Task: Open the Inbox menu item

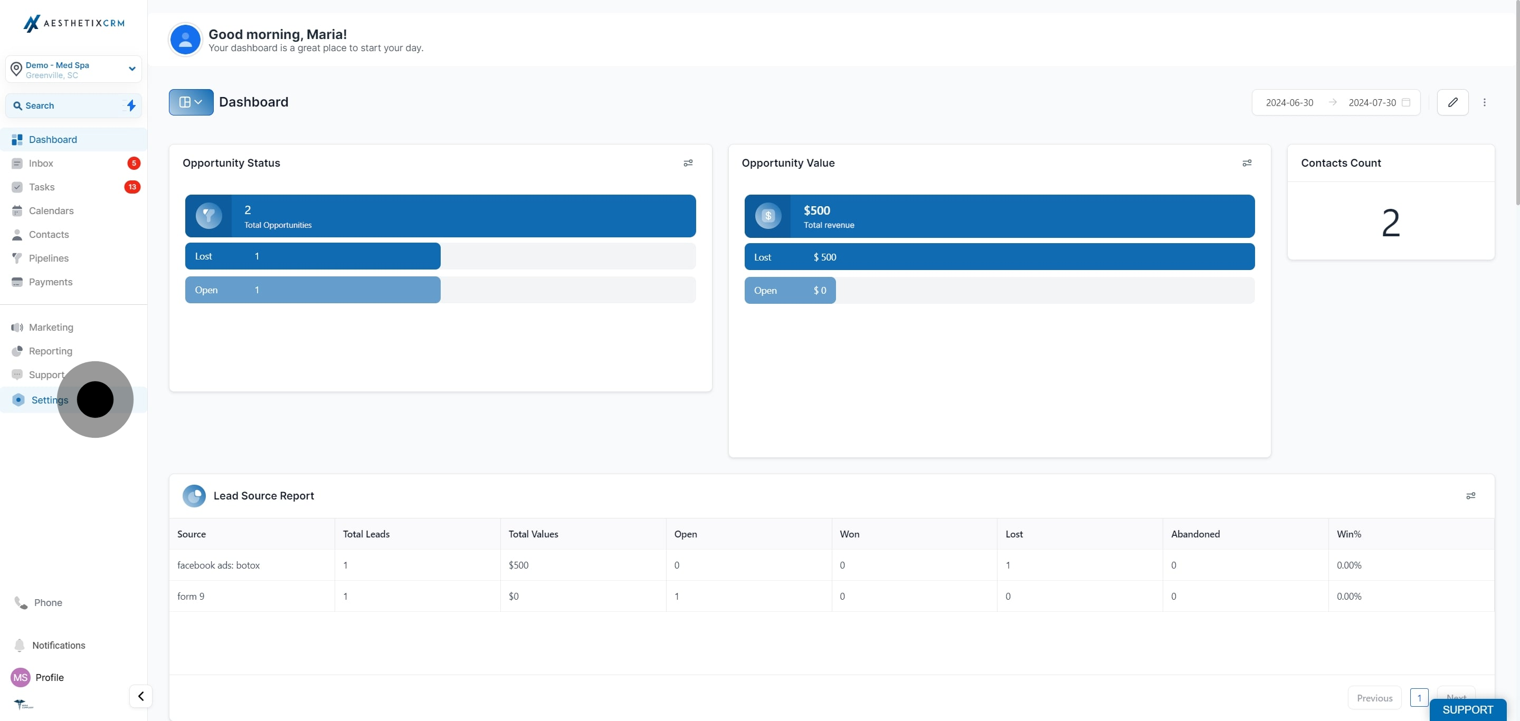Action: pyautogui.click(x=41, y=164)
